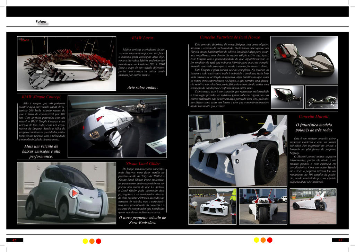Play the Nissan Land Glider video

point(74,193)
